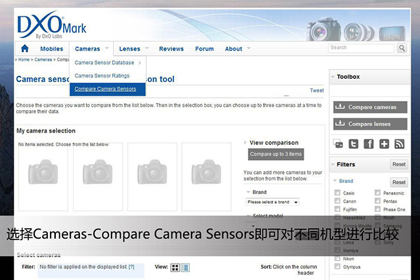420x280 pixels.
Task: Check the Casio brand filter
Action: pyautogui.click(x=337, y=193)
